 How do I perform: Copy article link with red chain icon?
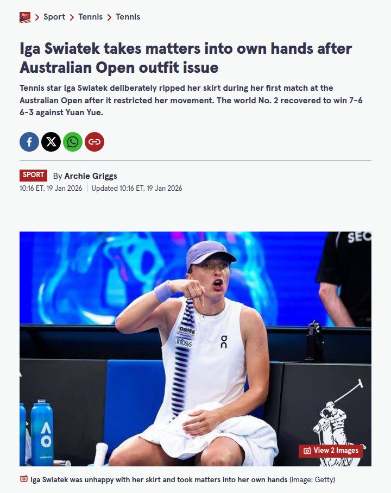tap(94, 142)
